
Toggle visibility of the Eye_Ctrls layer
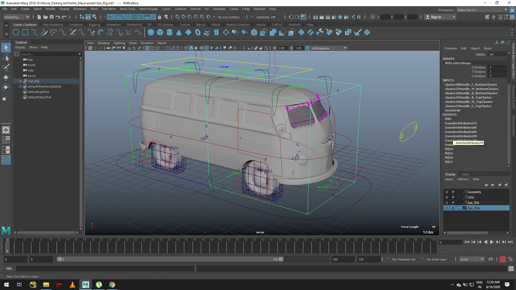pos(447,208)
